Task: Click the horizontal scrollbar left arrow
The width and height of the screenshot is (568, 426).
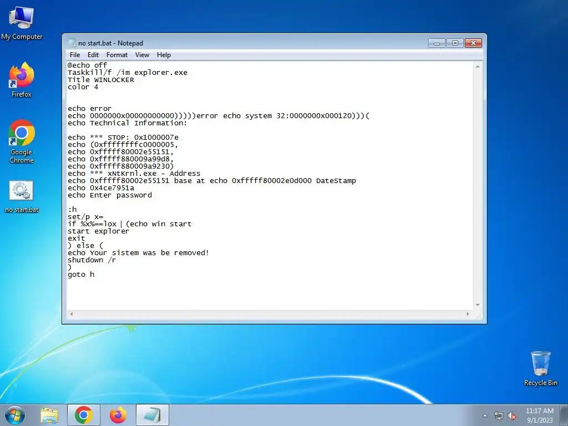Action: click(72, 314)
